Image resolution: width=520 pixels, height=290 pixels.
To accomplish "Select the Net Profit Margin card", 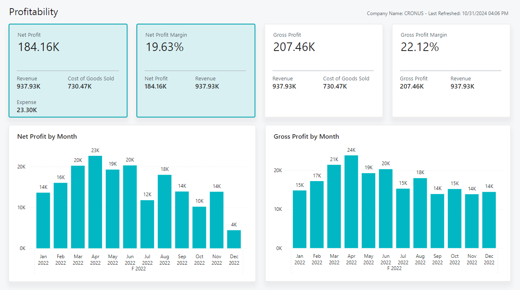I will (196, 70).
